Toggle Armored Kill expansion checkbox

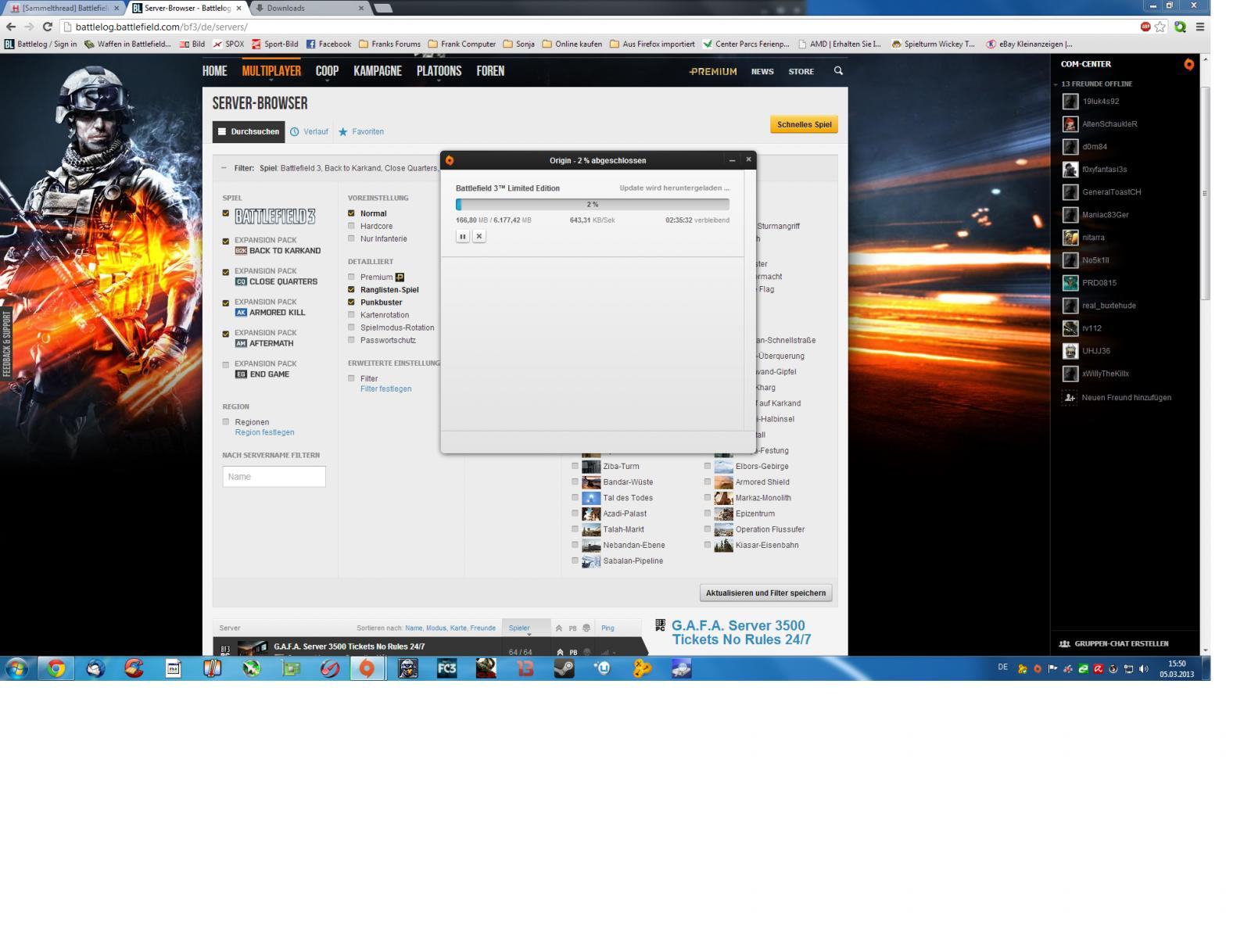(x=226, y=303)
